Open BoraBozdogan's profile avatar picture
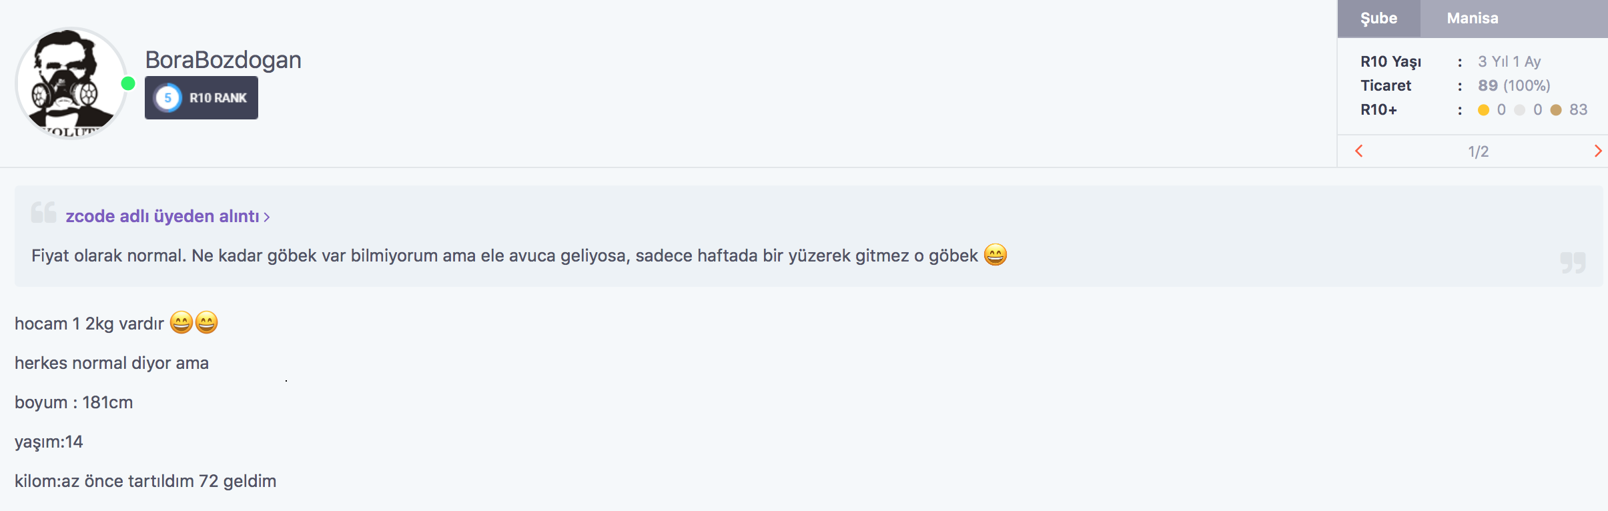 71,83
